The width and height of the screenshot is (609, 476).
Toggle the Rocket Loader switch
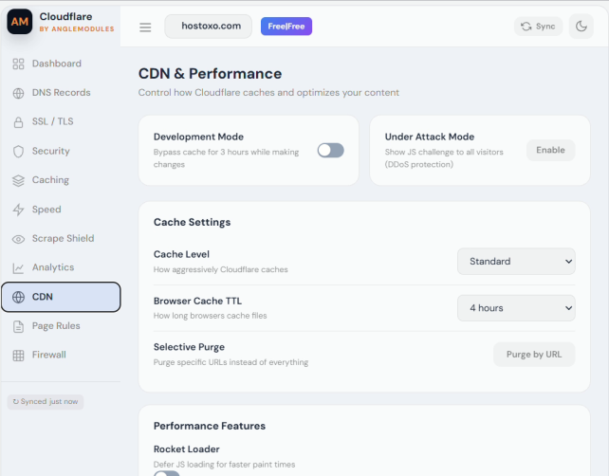167,473
